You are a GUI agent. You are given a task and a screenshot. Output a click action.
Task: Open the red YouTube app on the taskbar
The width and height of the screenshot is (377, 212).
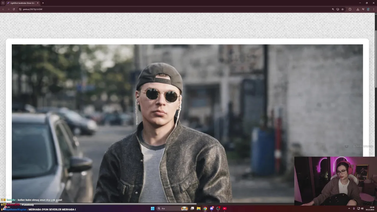[x=224, y=208]
